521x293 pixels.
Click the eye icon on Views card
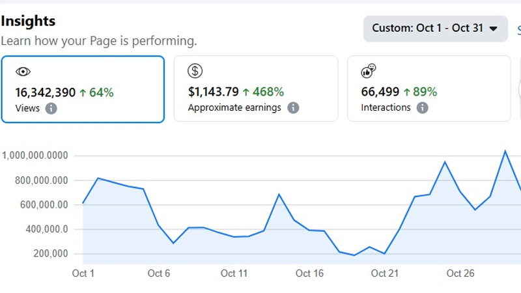click(23, 72)
